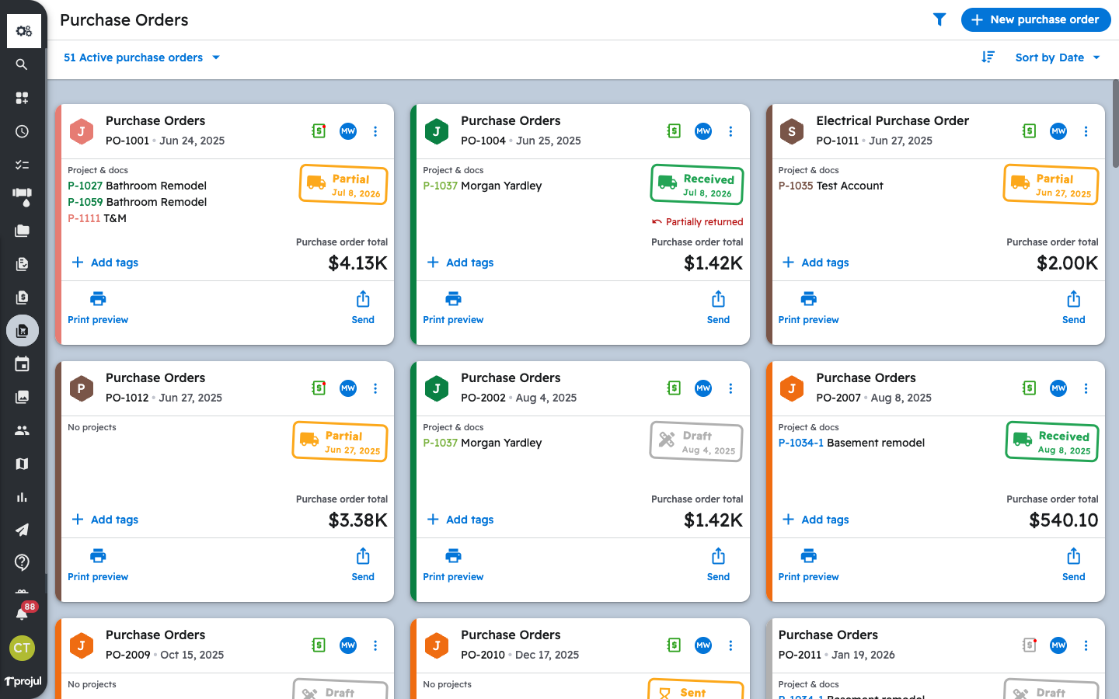
Task: Click New purchase order button
Action: [x=1036, y=19]
